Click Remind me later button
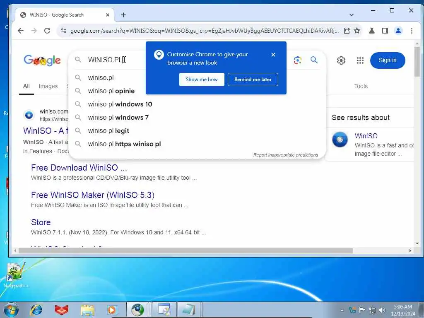Viewport: 424px width, 318px height. (x=253, y=79)
